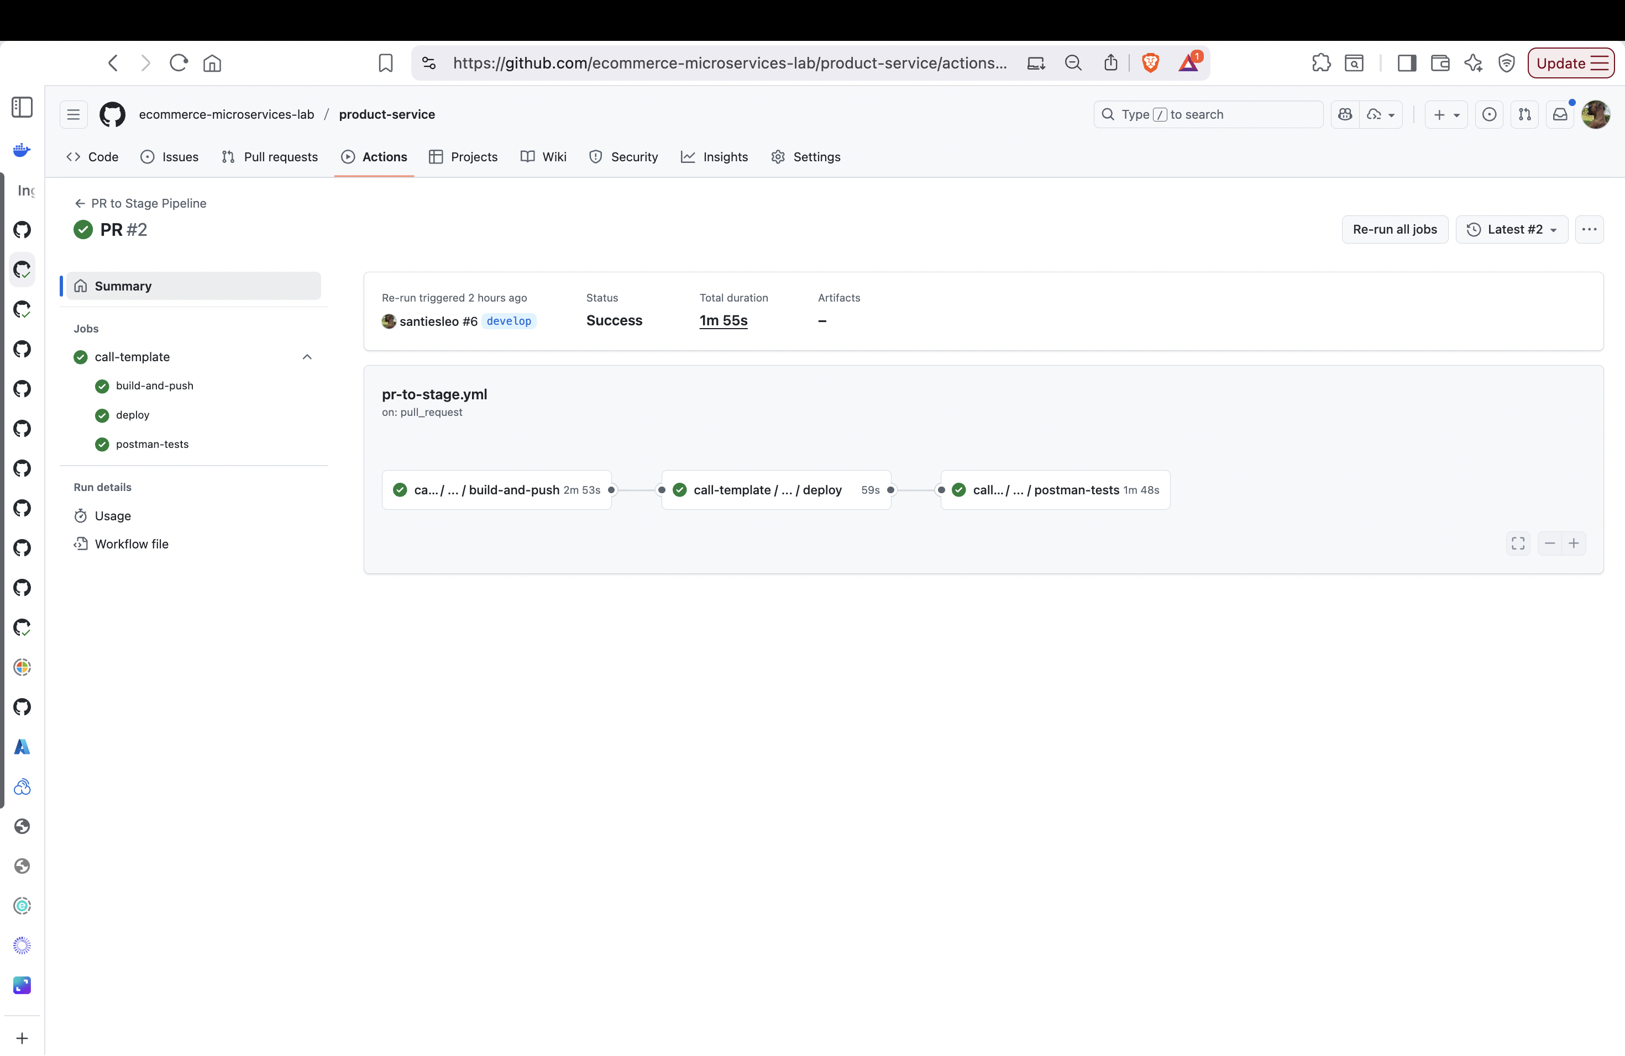Open the GitHub issues circle icon in header
This screenshot has width=1625, height=1056.
pyautogui.click(x=1489, y=115)
